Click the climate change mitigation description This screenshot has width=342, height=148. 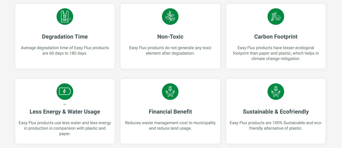276,53
